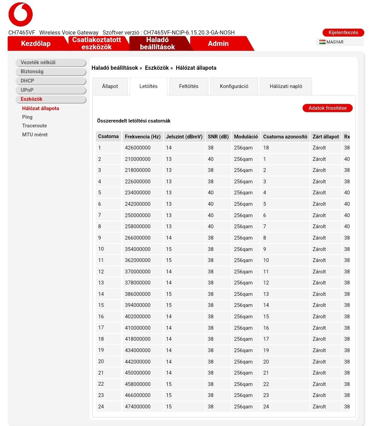372x426 pixels.
Task: Click frequency value 226000000
Action: coord(138,182)
